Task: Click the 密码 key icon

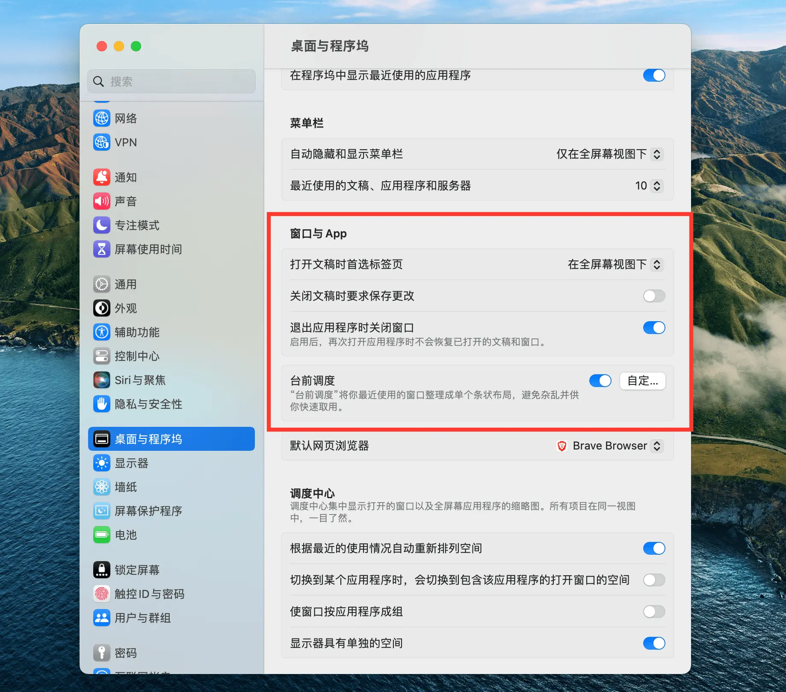Action: pyautogui.click(x=102, y=653)
